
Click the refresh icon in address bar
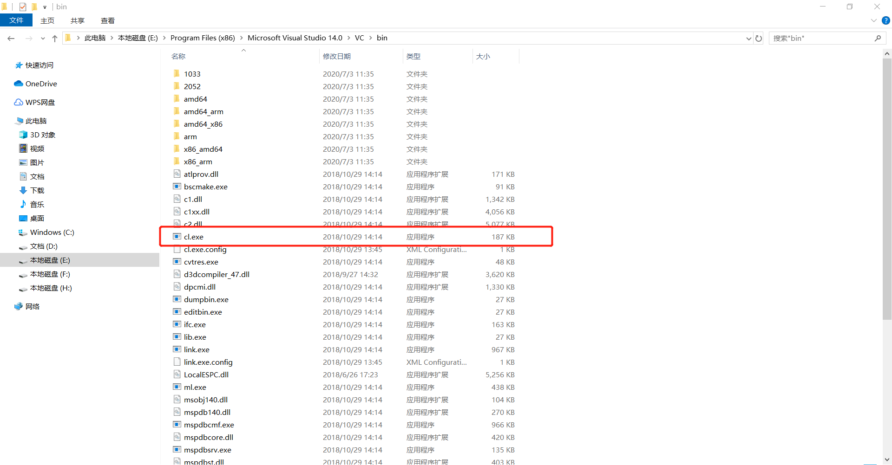coord(759,38)
